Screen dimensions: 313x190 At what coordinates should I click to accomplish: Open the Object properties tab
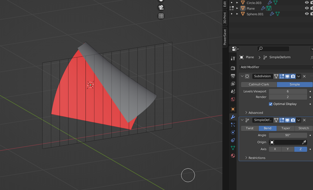(233, 109)
